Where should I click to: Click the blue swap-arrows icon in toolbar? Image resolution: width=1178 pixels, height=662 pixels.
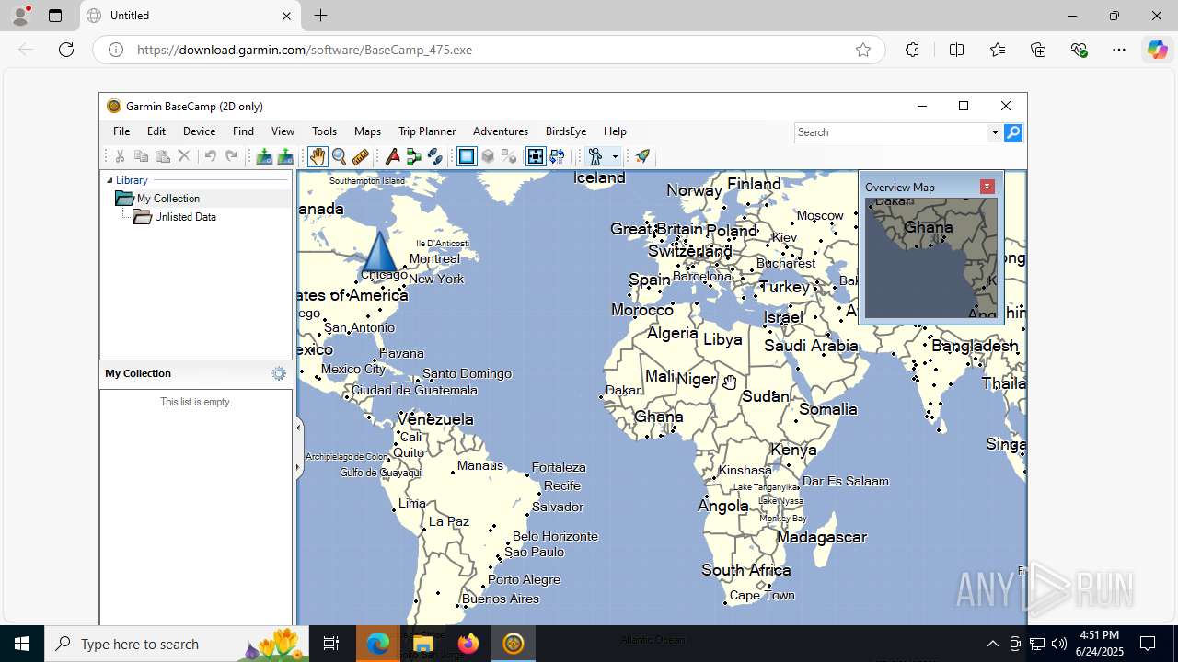pyautogui.click(x=557, y=156)
